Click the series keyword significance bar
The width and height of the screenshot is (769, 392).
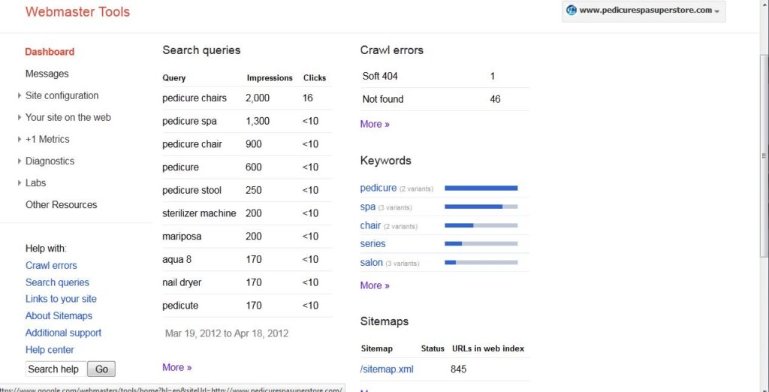[x=481, y=244]
